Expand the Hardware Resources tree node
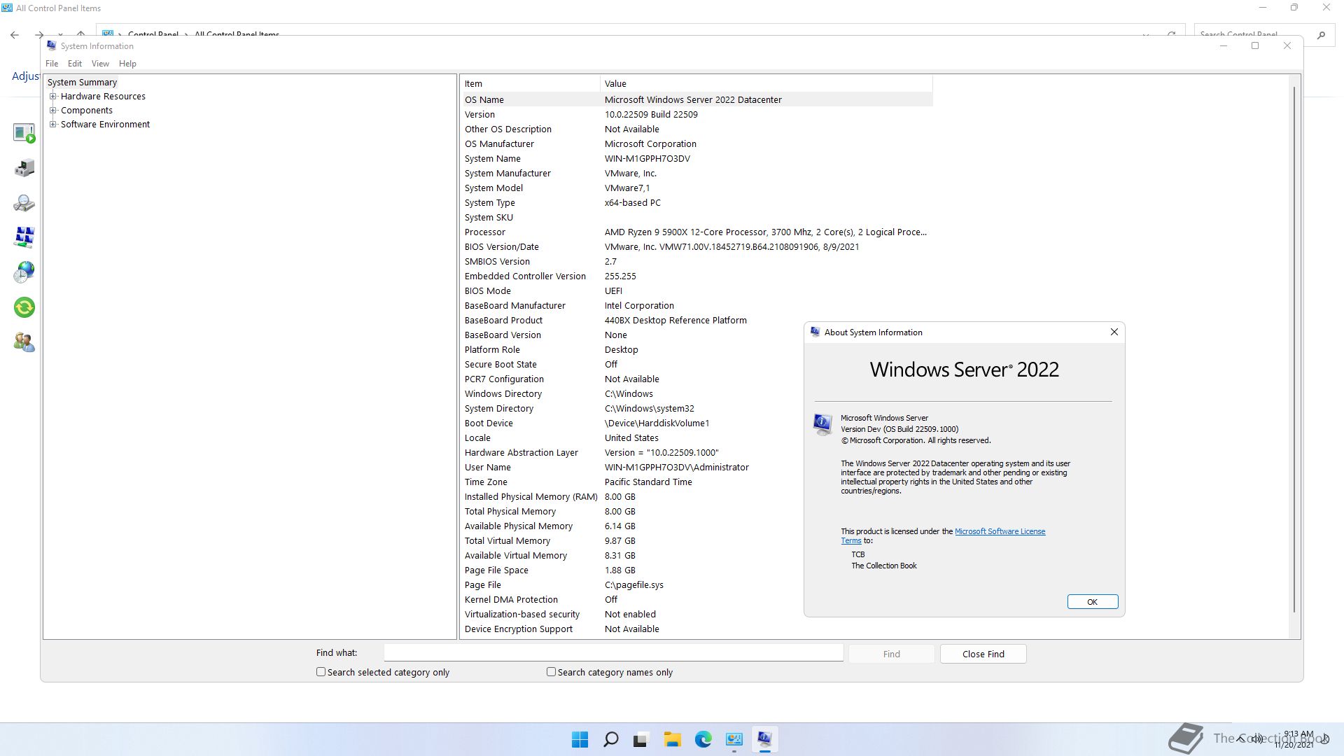This screenshot has width=1344, height=756. [53, 96]
